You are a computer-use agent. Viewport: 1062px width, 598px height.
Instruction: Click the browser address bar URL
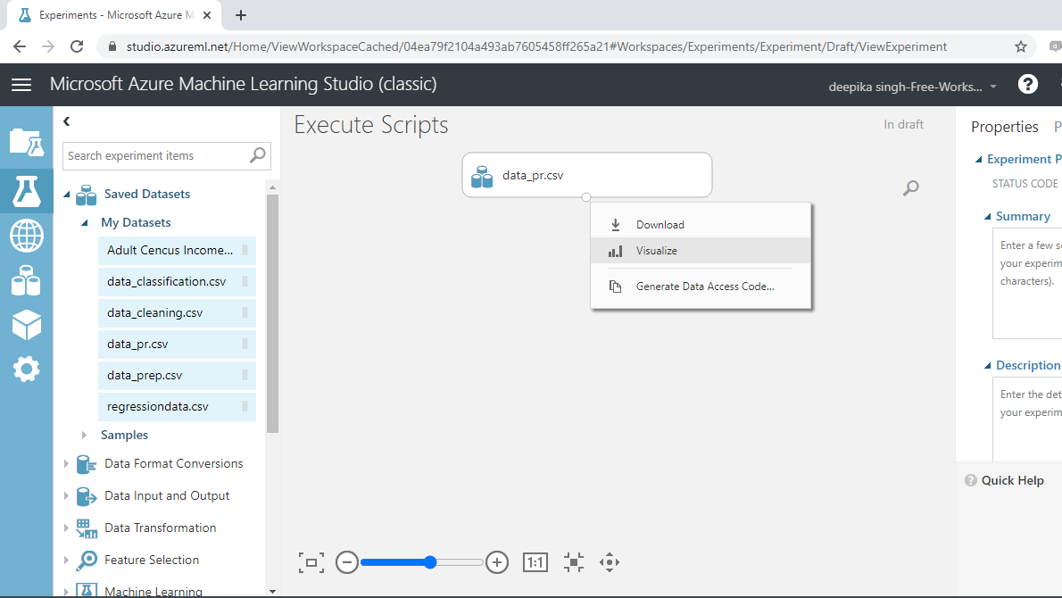pos(536,46)
